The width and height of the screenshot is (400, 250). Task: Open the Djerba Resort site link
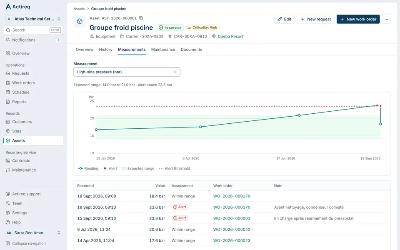pos(230,37)
